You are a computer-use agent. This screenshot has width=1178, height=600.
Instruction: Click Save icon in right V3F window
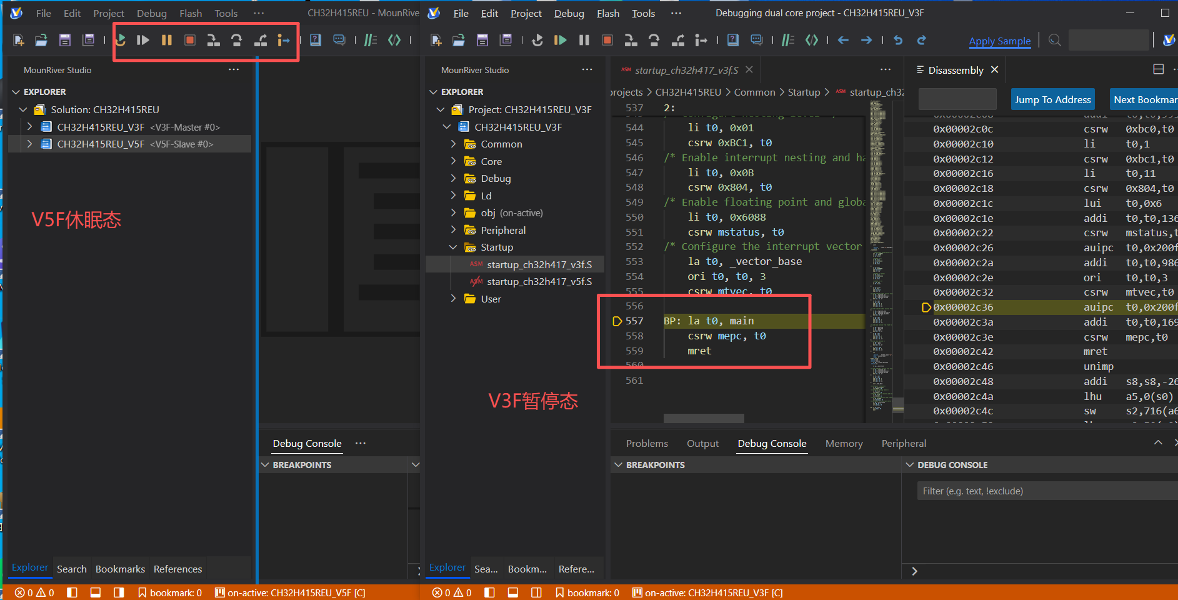[x=482, y=40]
